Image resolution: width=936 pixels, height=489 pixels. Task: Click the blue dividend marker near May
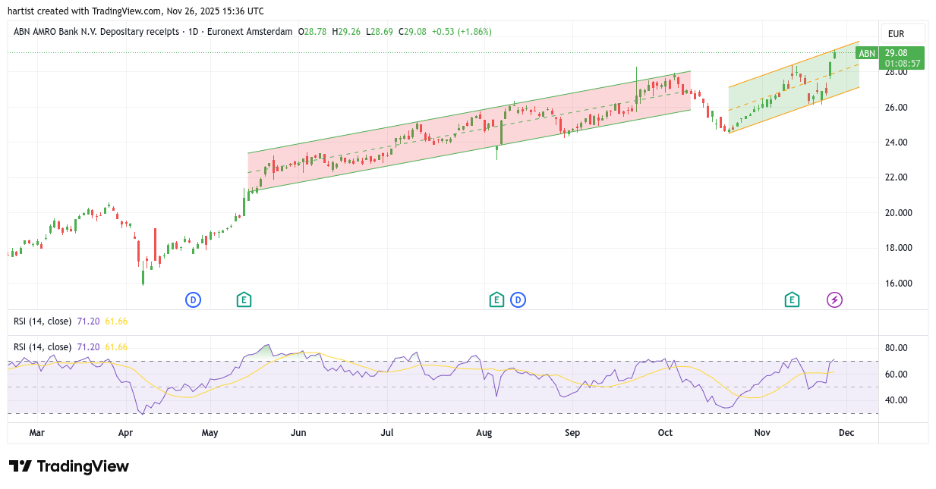pos(193,300)
